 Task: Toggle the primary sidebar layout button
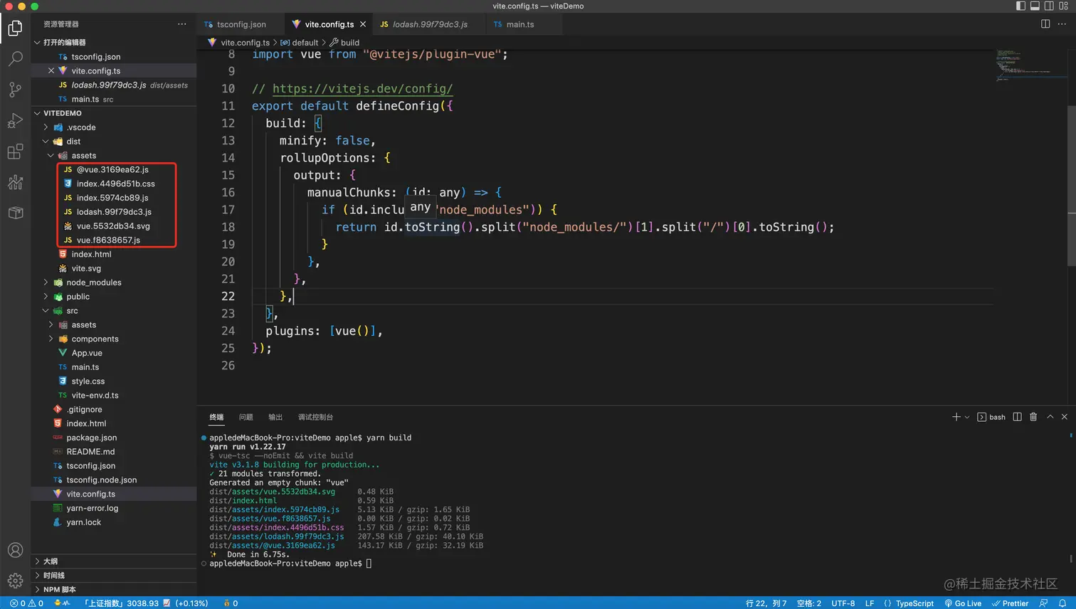1020,6
